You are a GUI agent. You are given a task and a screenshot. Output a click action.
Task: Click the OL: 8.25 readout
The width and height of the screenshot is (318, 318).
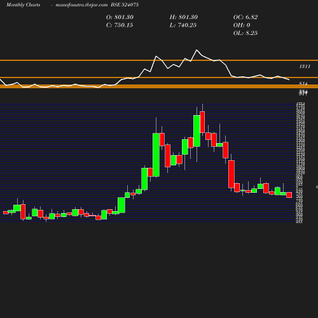coord(245,33)
